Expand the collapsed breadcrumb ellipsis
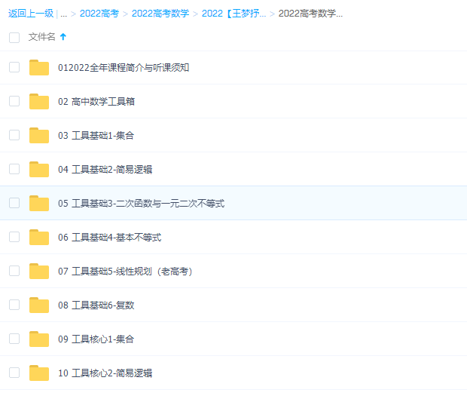 pyautogui.click(x=64, y=14)
